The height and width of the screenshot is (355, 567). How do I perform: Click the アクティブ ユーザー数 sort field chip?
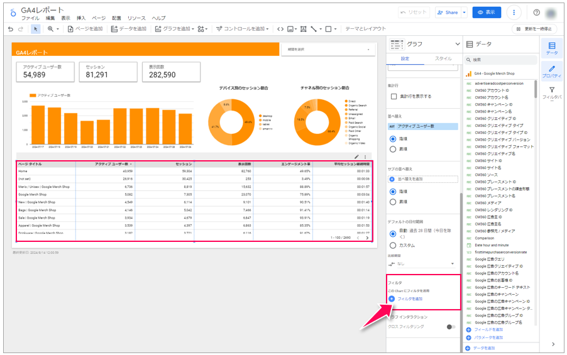click(422, 126)
